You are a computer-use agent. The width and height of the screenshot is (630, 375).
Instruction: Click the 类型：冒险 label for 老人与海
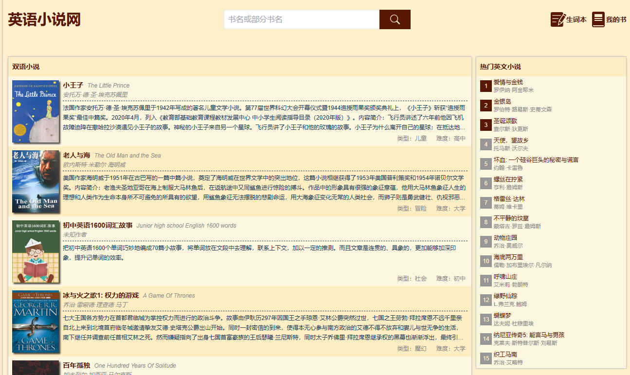[x=412, y=209]
